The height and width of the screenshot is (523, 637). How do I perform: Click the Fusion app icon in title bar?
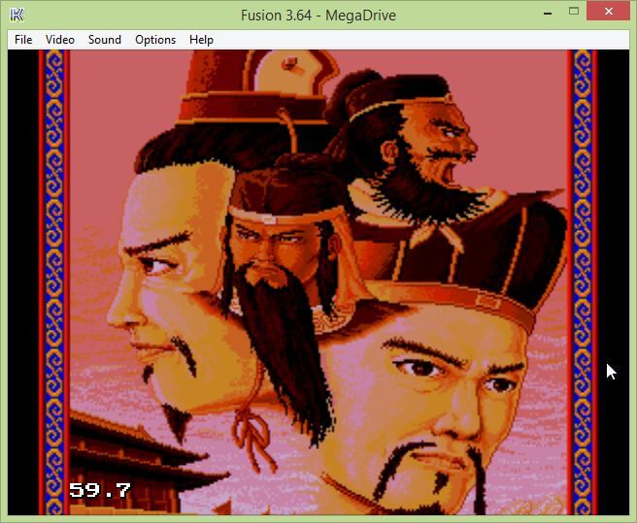[x=17, y=15]
